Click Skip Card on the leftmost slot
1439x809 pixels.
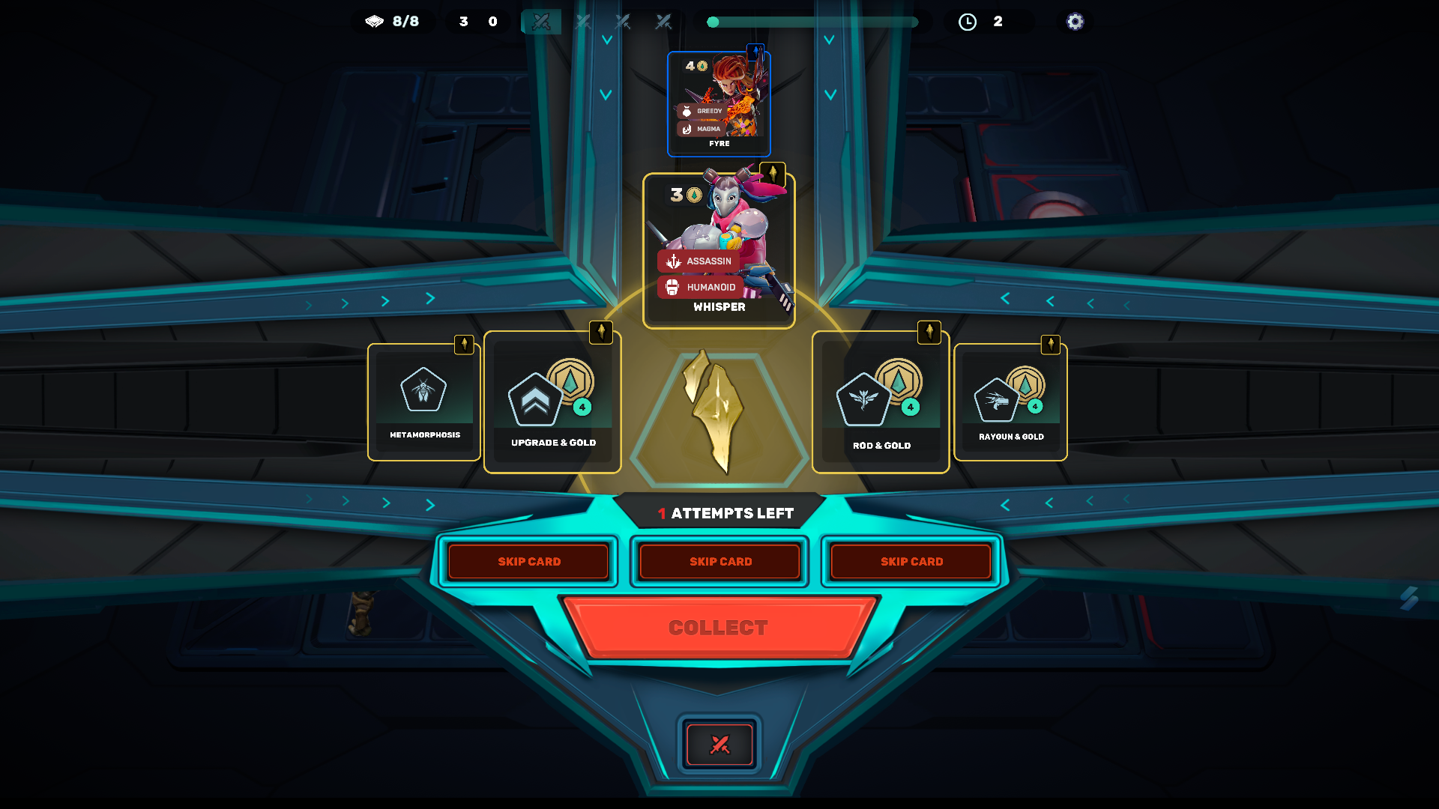[x=528, y=561]
